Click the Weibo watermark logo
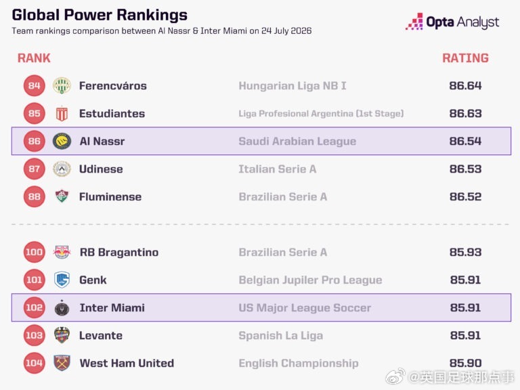Screen dimensions: 520x390 pyautogui.click(x=395, y=376)
